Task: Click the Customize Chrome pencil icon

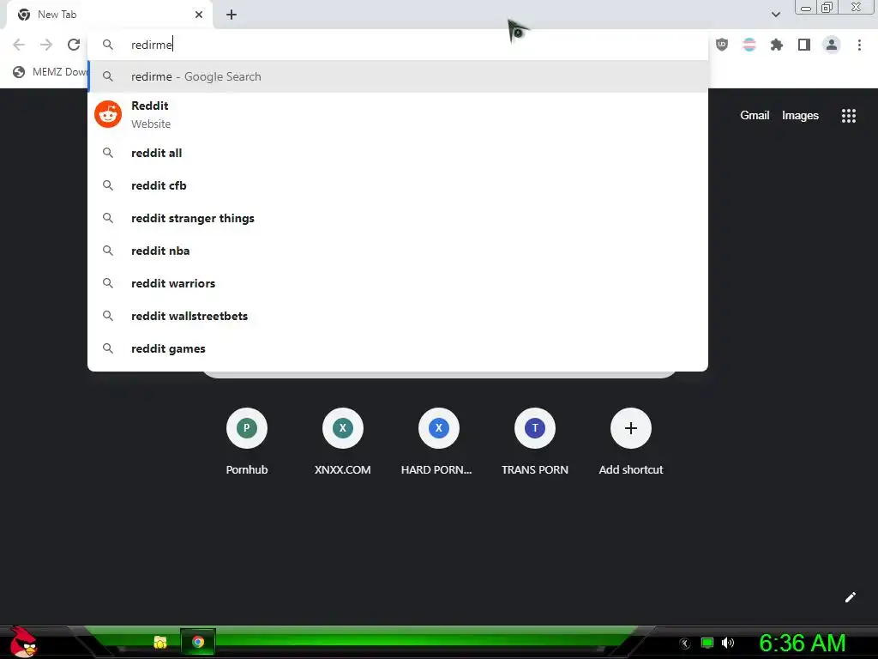Action: (850, 597)
